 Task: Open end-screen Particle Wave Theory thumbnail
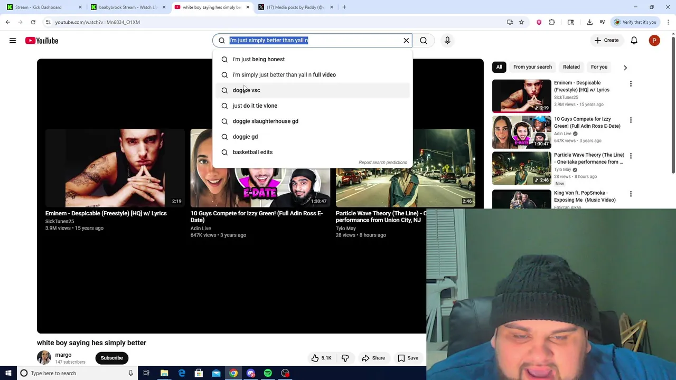click(406, 168)
